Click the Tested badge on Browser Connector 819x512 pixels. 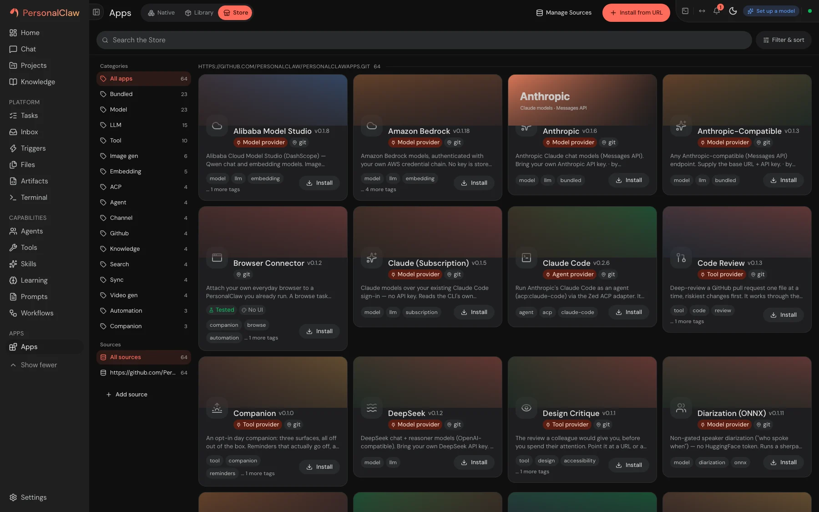point(222,310)
